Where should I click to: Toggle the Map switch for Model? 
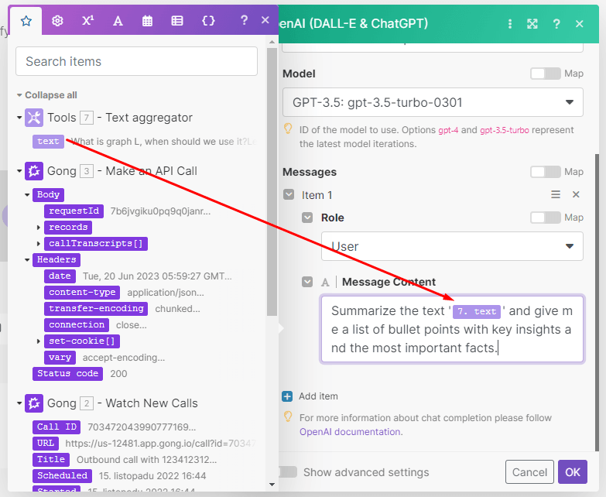click(x=545, y=74)
